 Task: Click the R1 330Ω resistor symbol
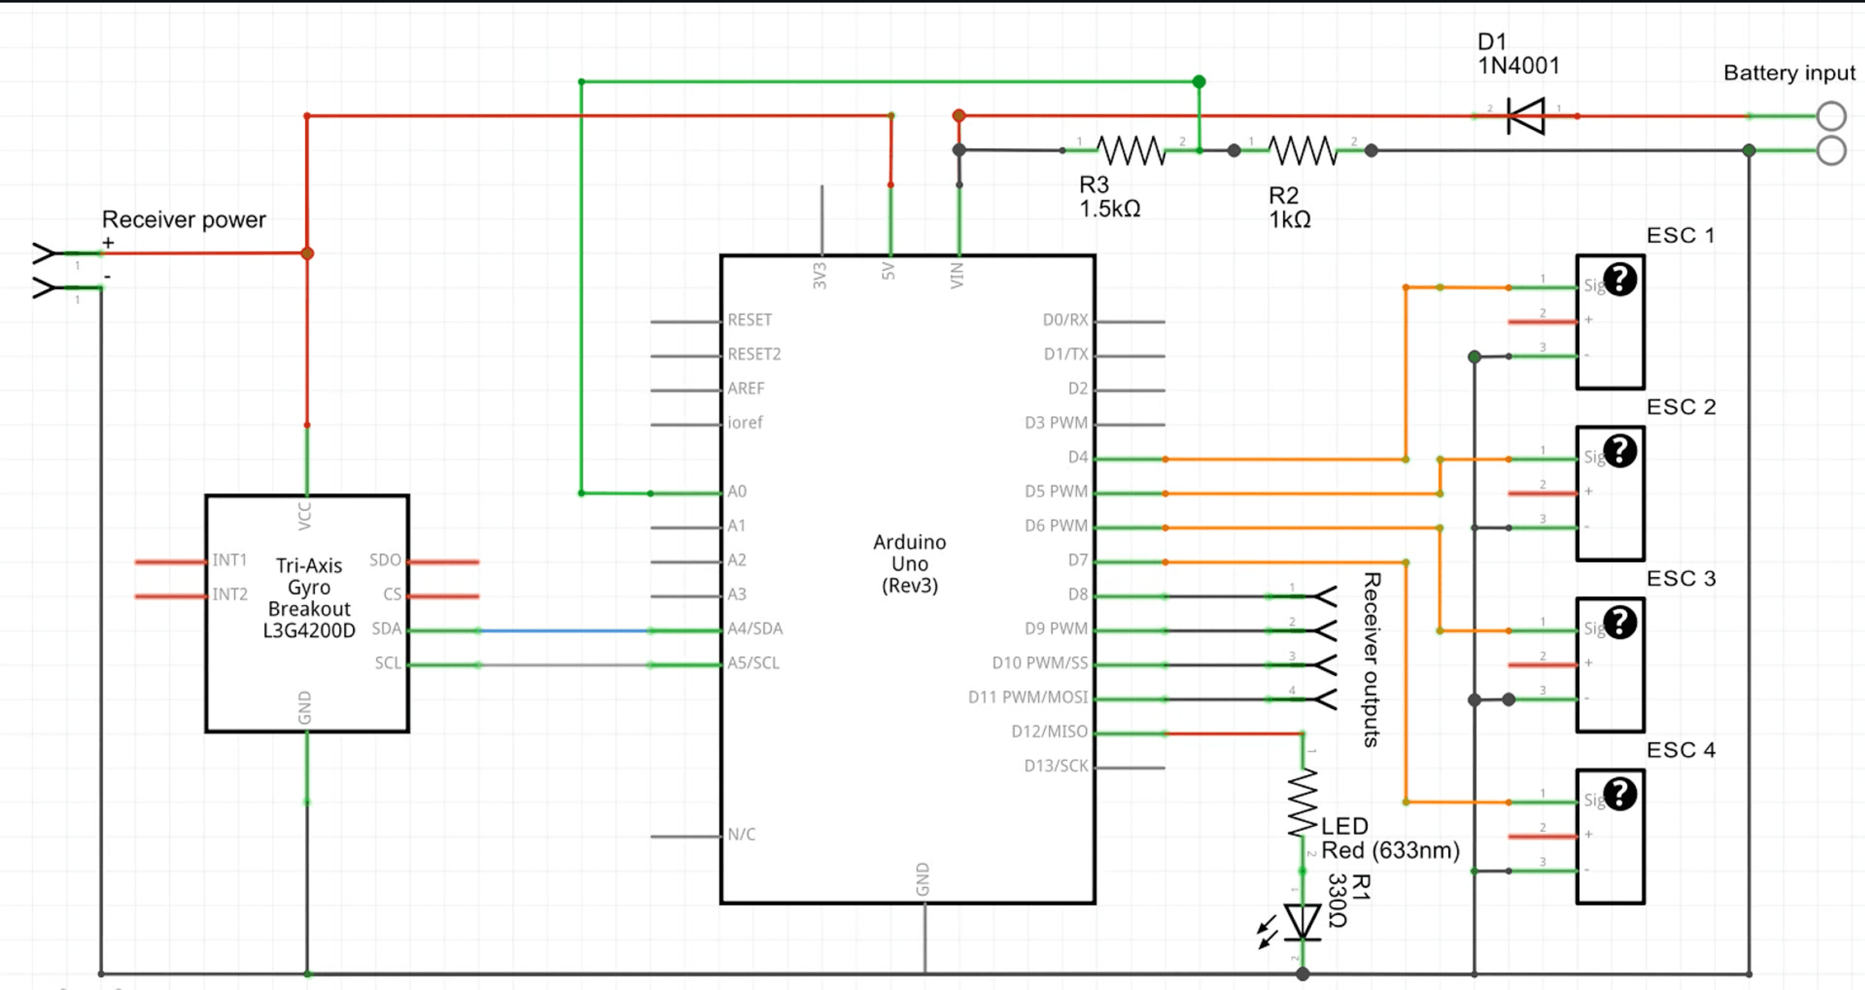tap(1303, 803)
